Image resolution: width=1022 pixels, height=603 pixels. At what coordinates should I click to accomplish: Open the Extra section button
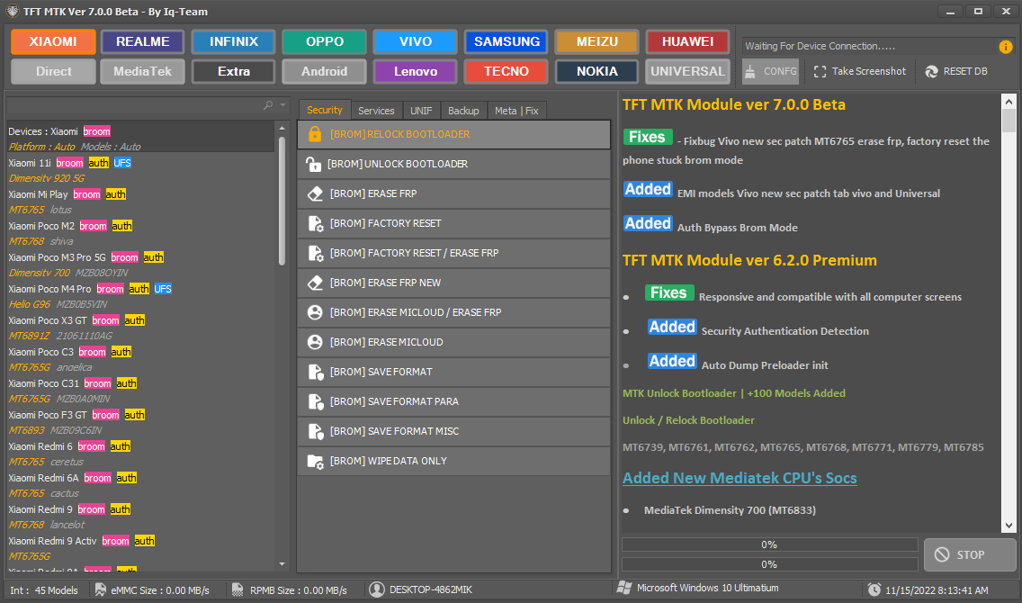233,71
